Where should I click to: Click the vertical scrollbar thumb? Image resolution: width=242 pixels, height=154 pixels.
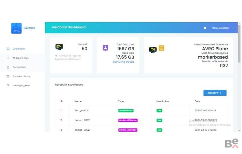point(239,44)
